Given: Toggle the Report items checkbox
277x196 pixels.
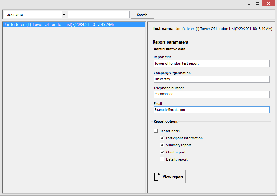Looking at the screenshot, I should tap(156, 131).
